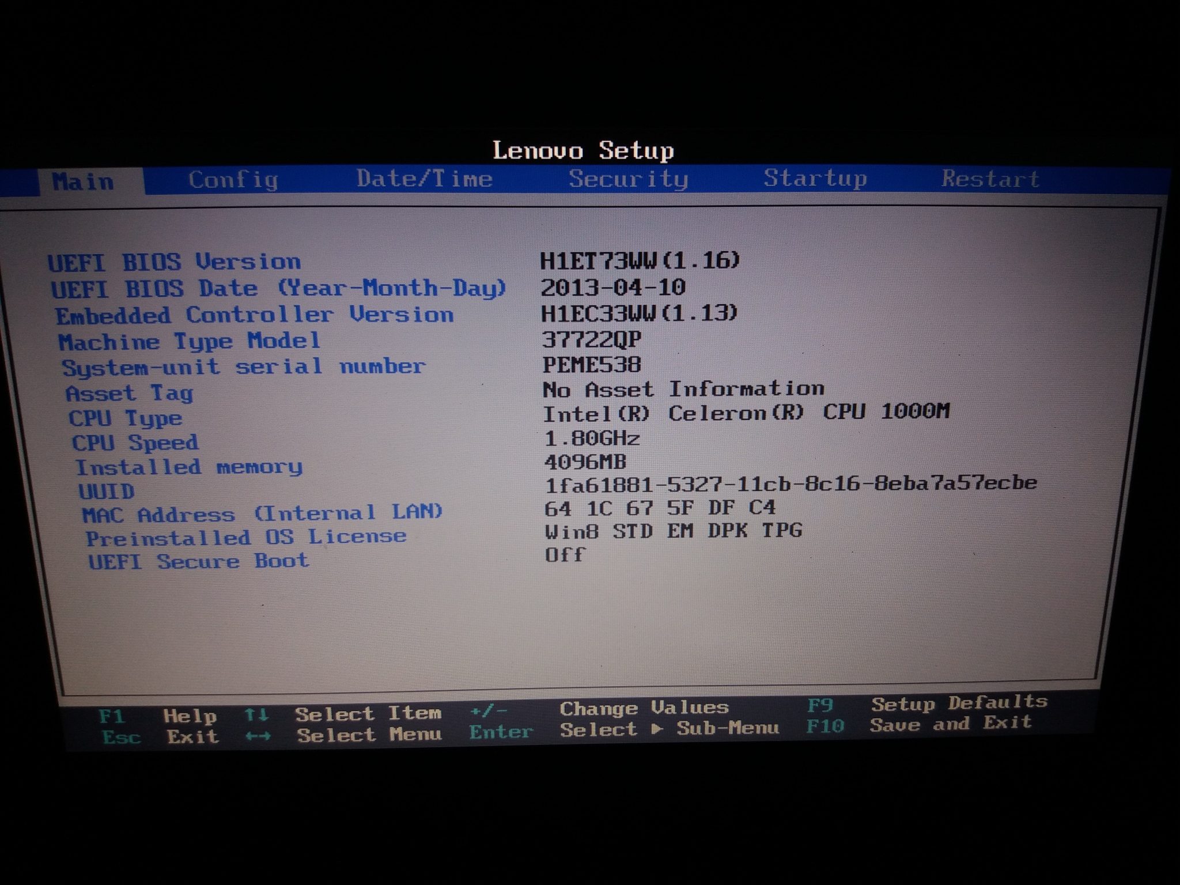Click the up/down arrows Select Item hint

pyautogui.click(x=343, y=714)
